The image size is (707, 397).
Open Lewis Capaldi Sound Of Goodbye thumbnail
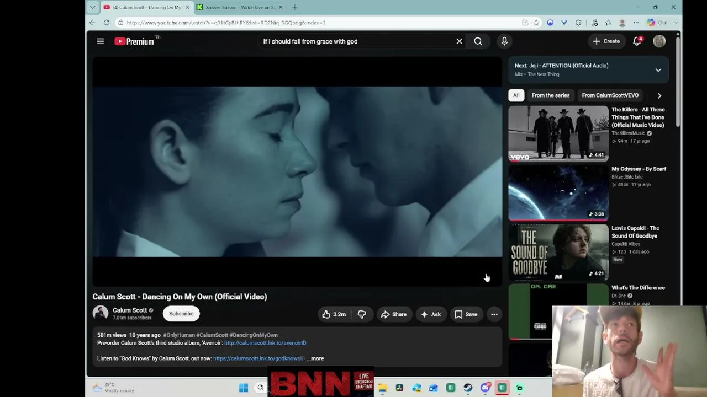point(558,252)
